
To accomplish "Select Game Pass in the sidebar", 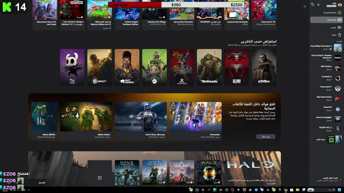I will point(326,20).
